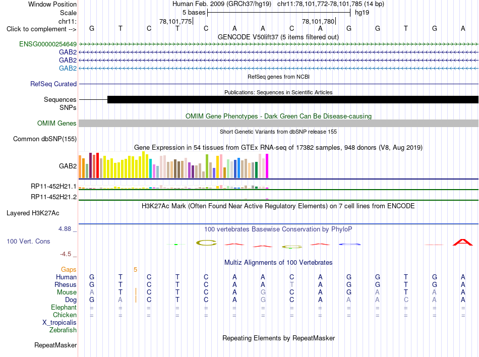Click 'Publications: Sequences in Scientific Articles' title
Viewport: 479px width, 357px height.
278,92
